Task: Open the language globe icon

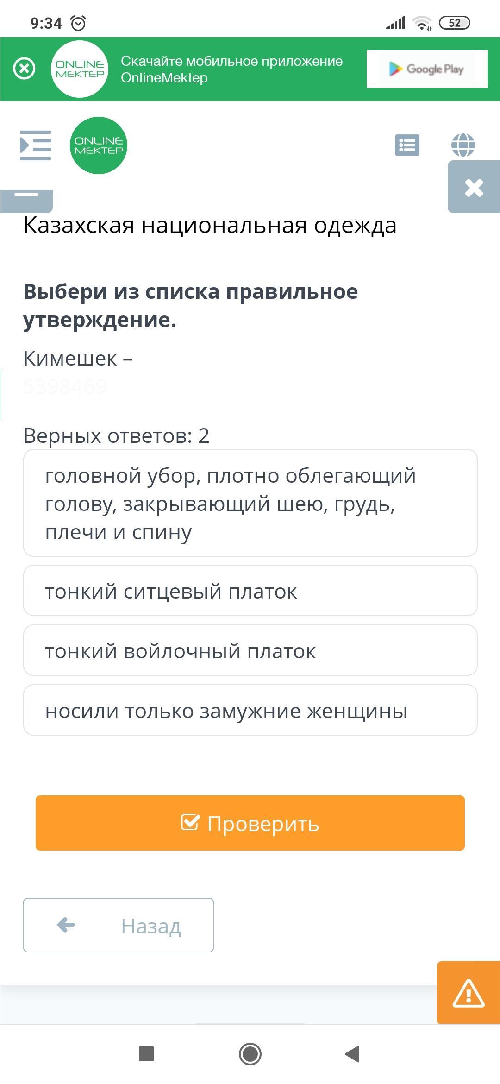Action: pos(463,145)
